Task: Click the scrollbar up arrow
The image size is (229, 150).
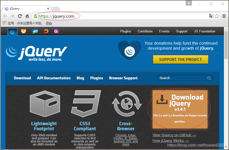Action: [x=226, y=29]
